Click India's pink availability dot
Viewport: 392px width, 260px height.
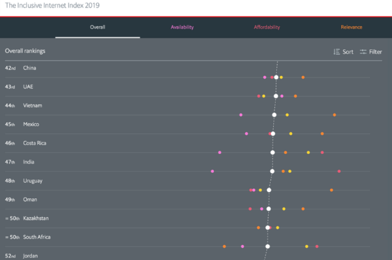click(x=213, y=171)
